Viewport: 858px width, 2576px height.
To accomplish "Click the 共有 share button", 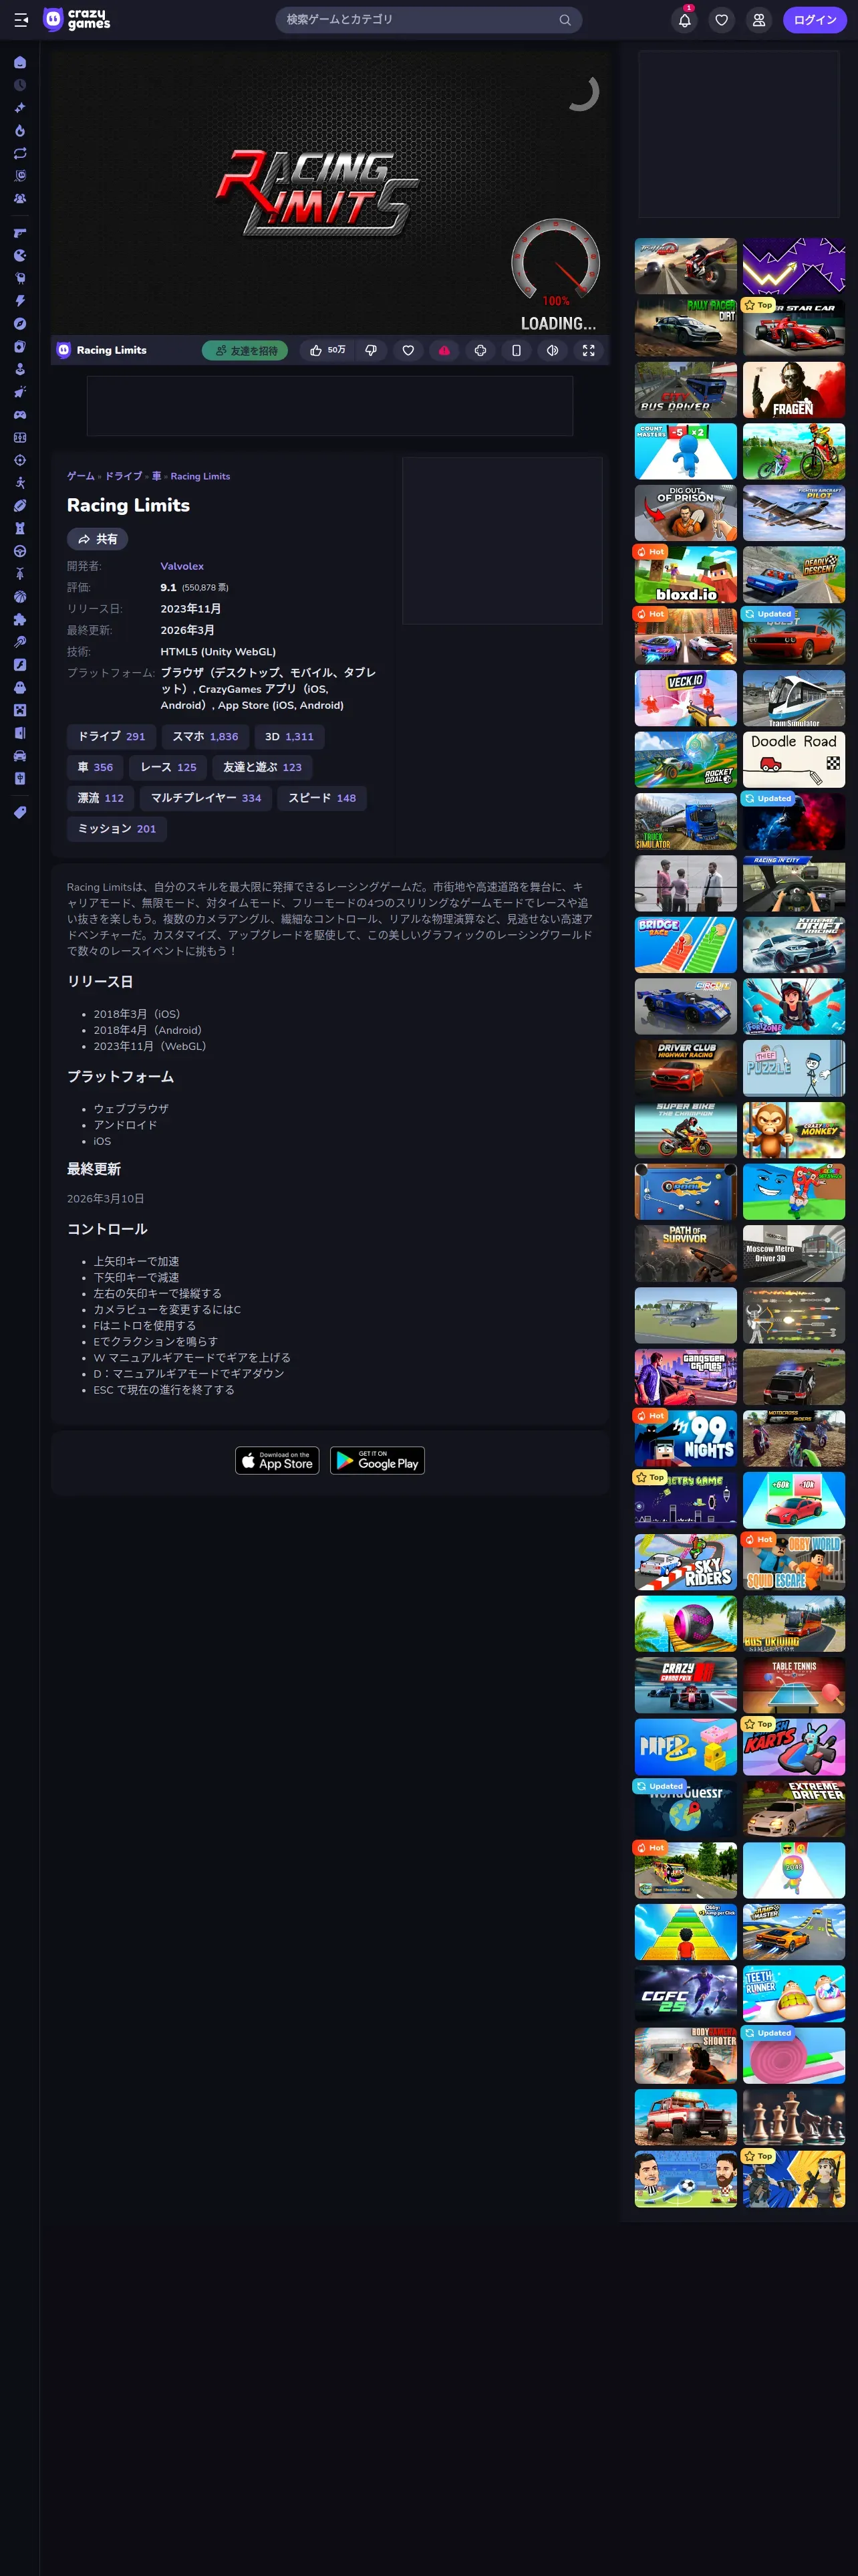I will click(x=97, y=539).
